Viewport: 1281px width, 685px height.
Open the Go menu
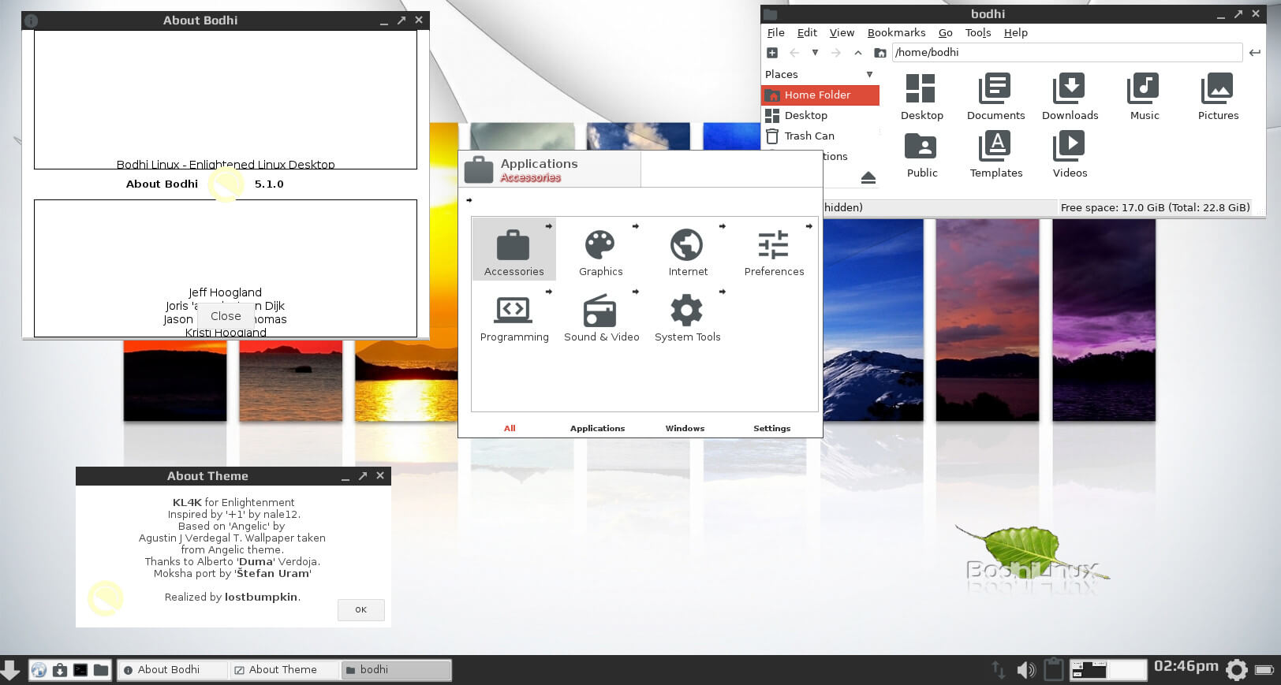click(945, 32)
